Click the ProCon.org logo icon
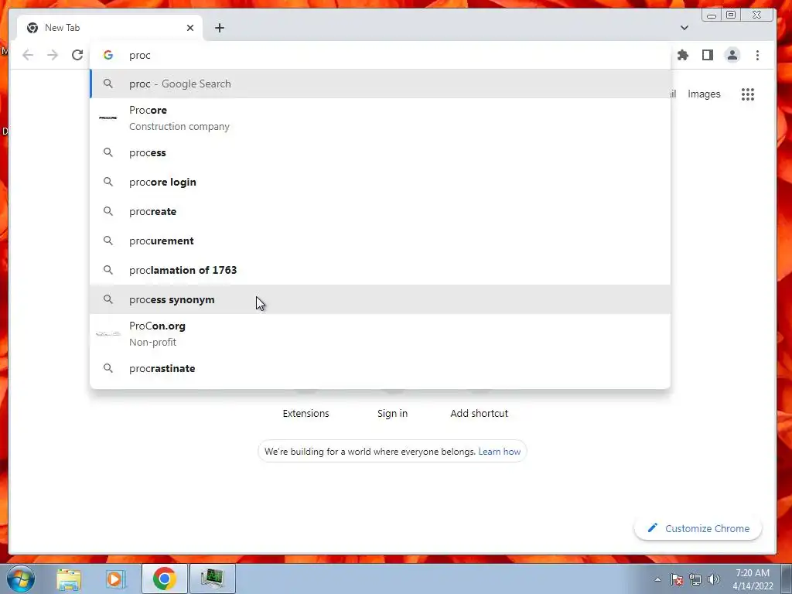 (x=108, y=334)
